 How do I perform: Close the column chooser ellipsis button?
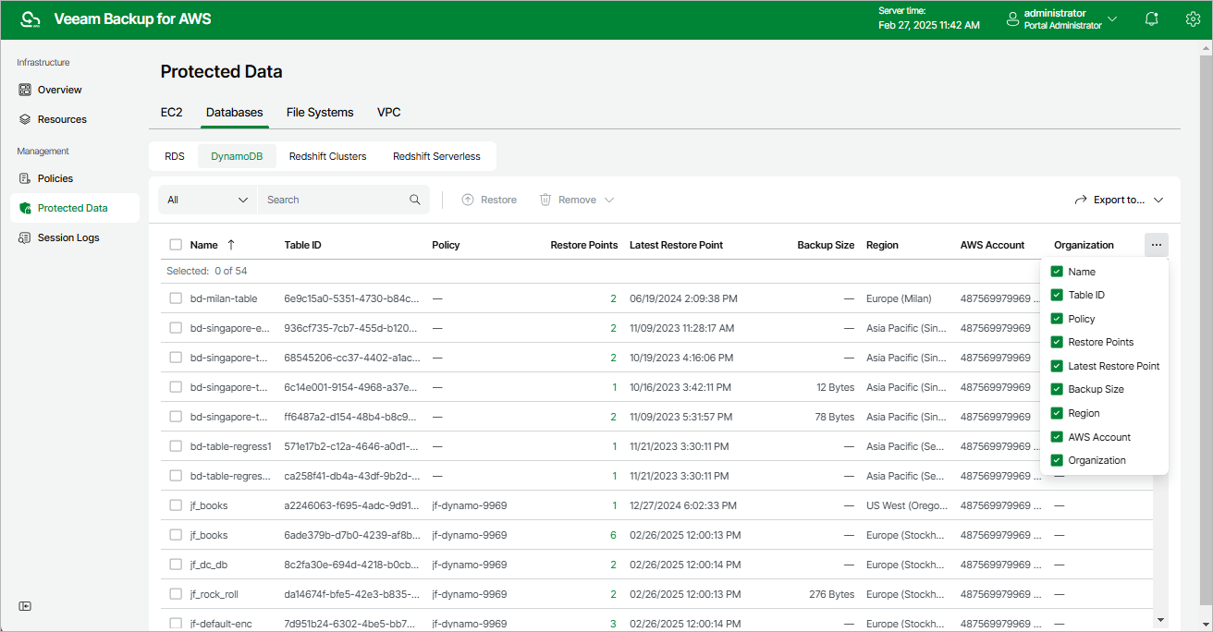click(1156, 245)
